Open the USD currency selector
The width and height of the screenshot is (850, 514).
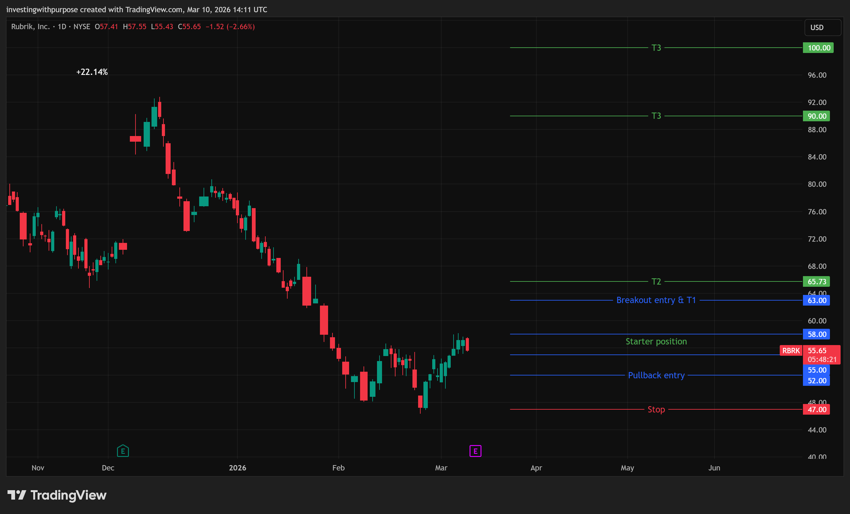822,27
